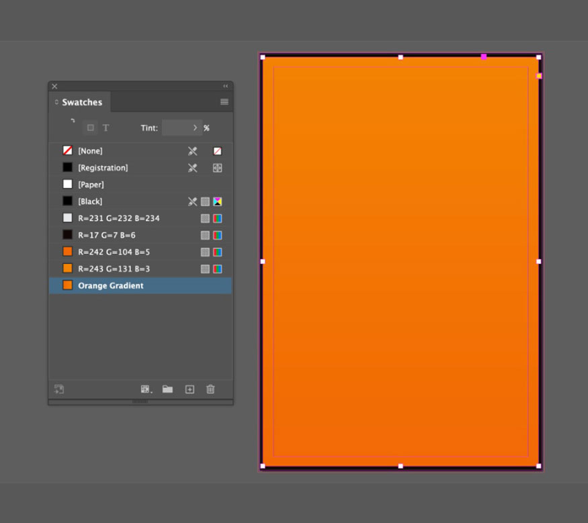Select the Orange Gradient swatch
588x523 pixels.
[140, 285]
